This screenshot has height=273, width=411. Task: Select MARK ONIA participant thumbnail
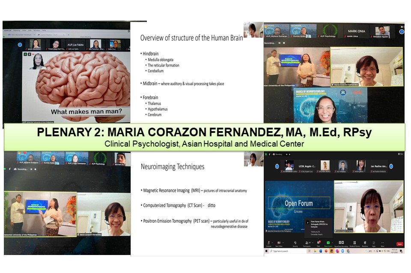click(352, 31)
